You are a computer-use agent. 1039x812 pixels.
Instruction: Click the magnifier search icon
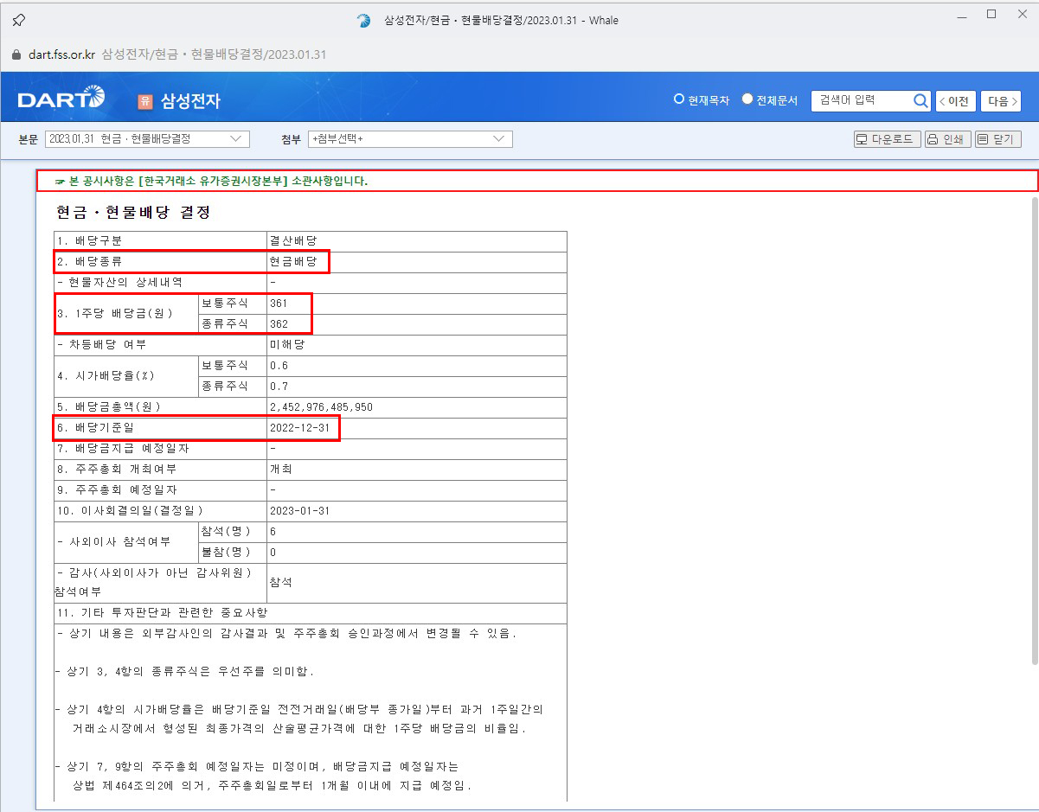[920, 100]
